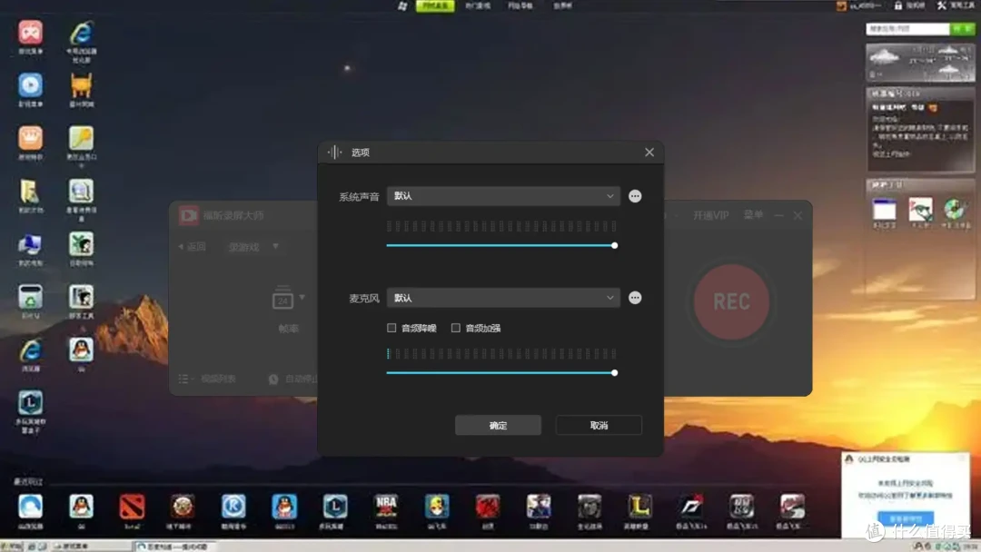Launch the QQ飞车 yellow helmet icon in dock

click(x=437, y=507)
